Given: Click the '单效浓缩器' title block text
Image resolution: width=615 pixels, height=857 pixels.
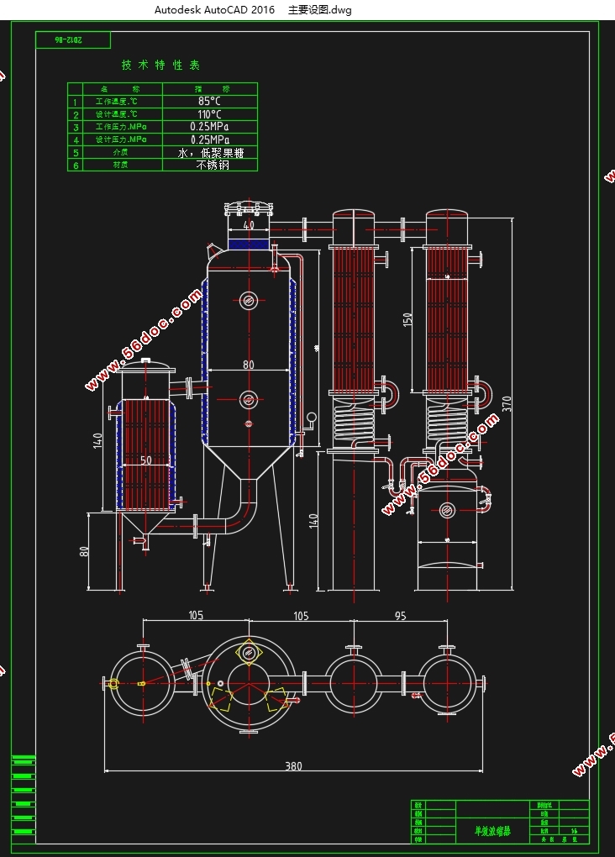Looking at the screenshot, I should [492, 831].
